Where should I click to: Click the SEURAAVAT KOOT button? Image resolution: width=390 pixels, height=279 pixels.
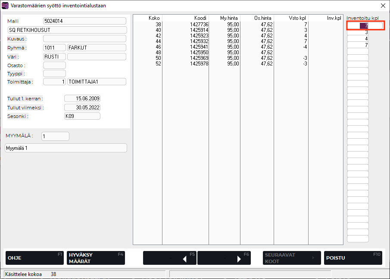(x=292, y=258)
